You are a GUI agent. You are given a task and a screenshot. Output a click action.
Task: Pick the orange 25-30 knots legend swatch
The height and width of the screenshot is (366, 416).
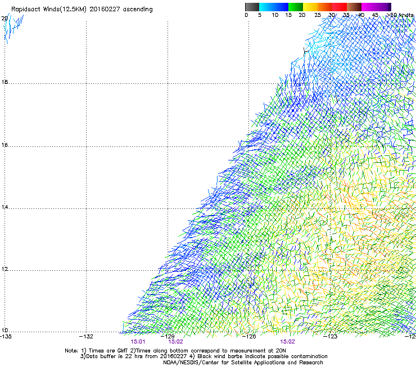click(x=325, y=7)
